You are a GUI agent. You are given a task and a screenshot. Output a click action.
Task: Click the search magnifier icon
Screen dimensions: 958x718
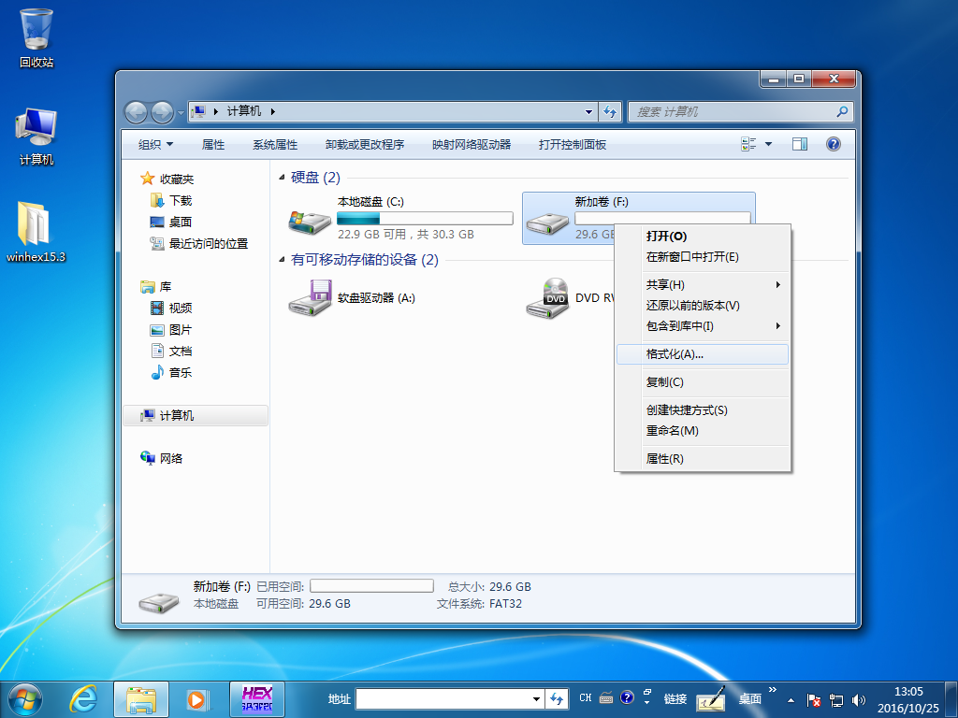[x=843, y=111]
